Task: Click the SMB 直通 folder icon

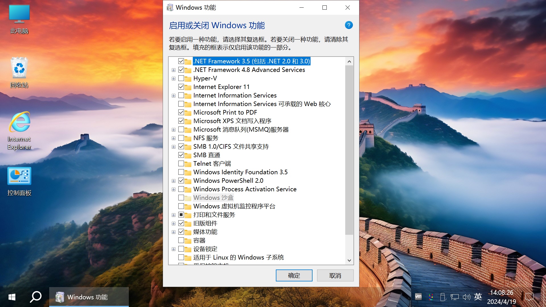Action: 188,155
